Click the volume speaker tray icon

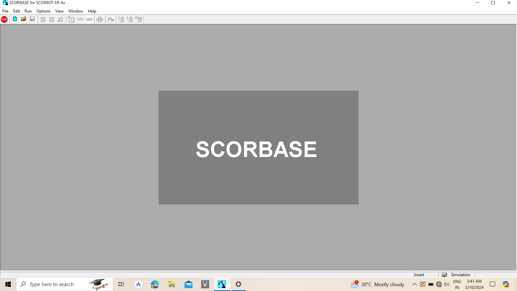[x=447, y=284]
